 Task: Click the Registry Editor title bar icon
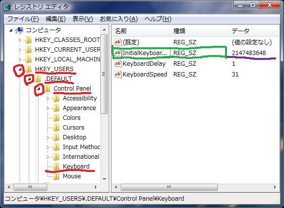[x=8, y=7]
